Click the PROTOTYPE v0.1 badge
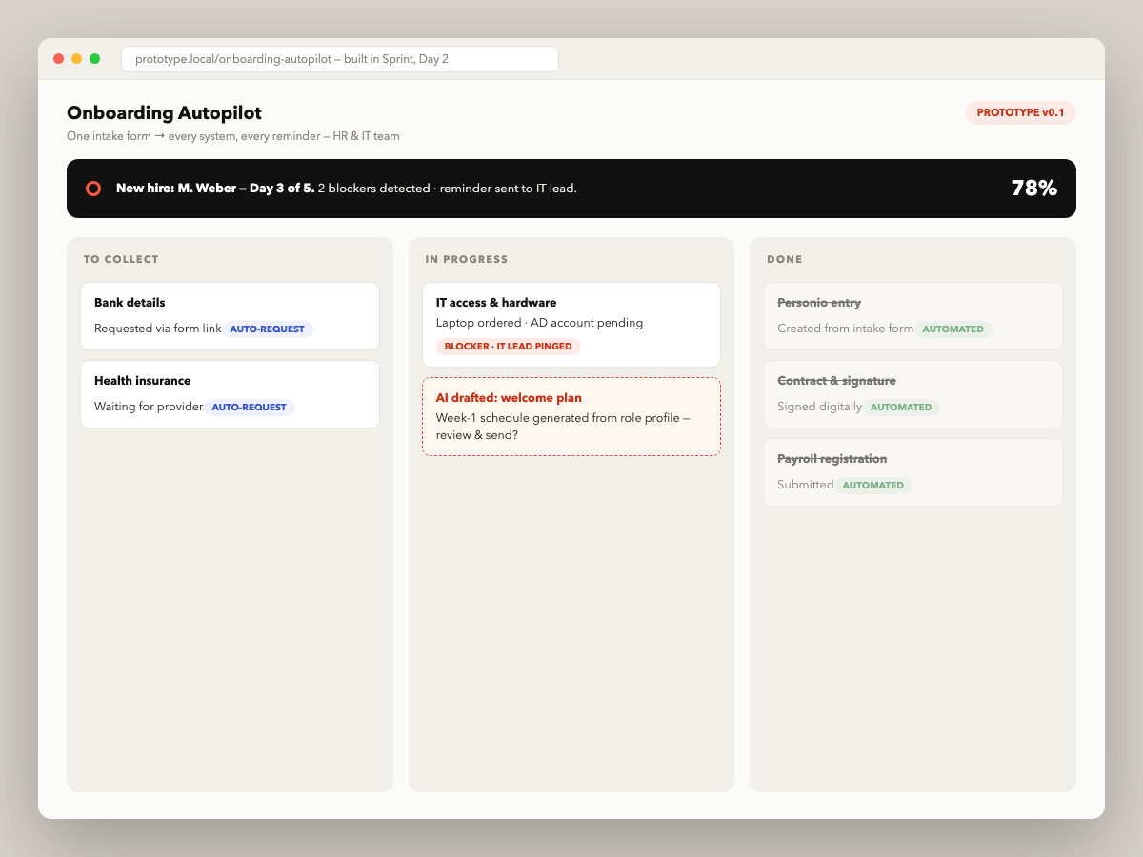 [x=1020, y=112]
